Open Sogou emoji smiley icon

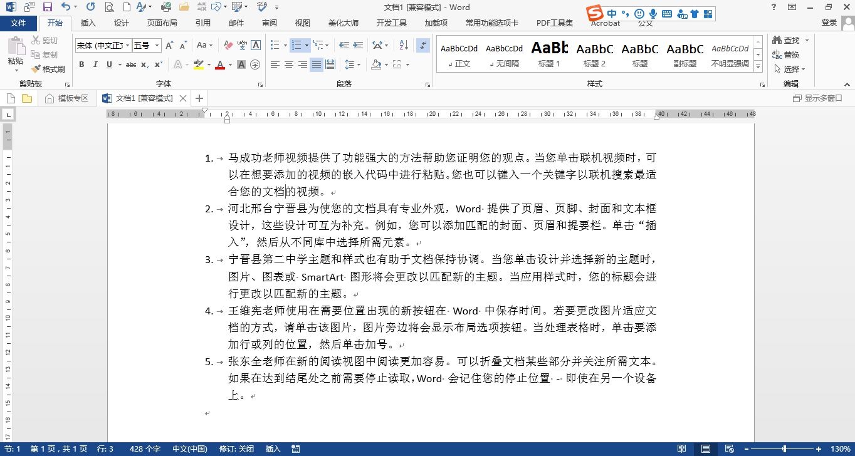639,14
